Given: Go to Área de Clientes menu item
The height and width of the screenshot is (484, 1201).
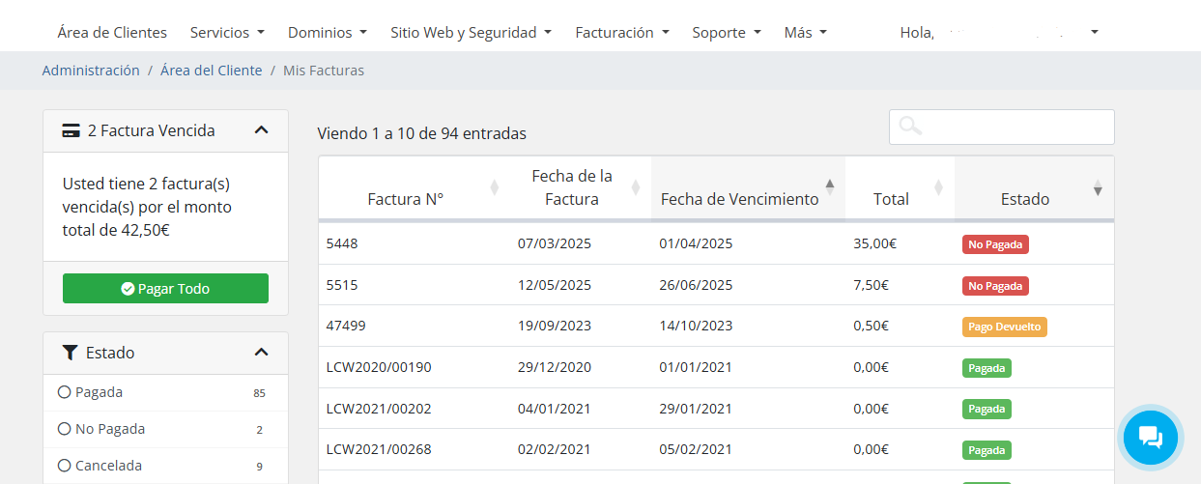Looking at the screenshot, I should point(112,33).
